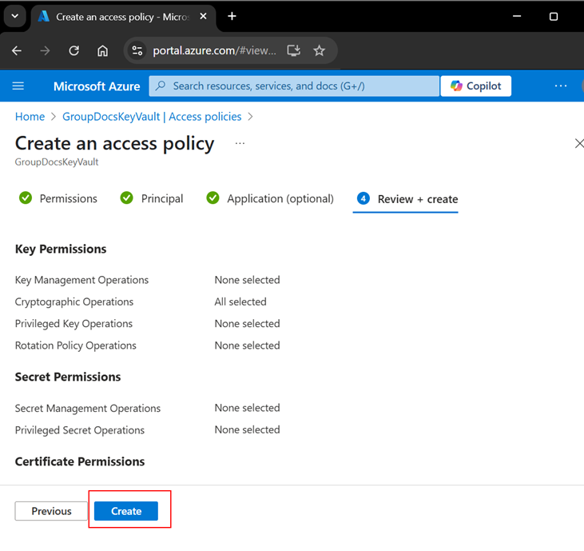
Task: Open the Azure portal hamburger menu
Action: coord(18,86)
